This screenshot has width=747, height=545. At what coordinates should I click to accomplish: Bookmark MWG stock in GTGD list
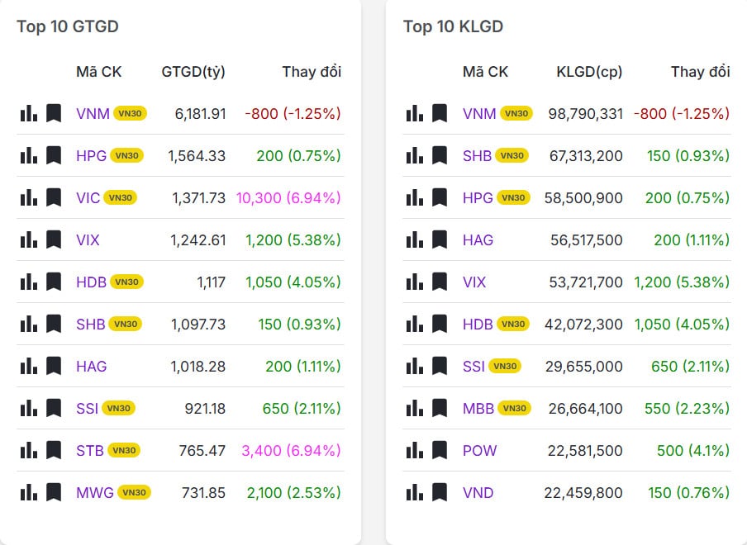point(54,492)
